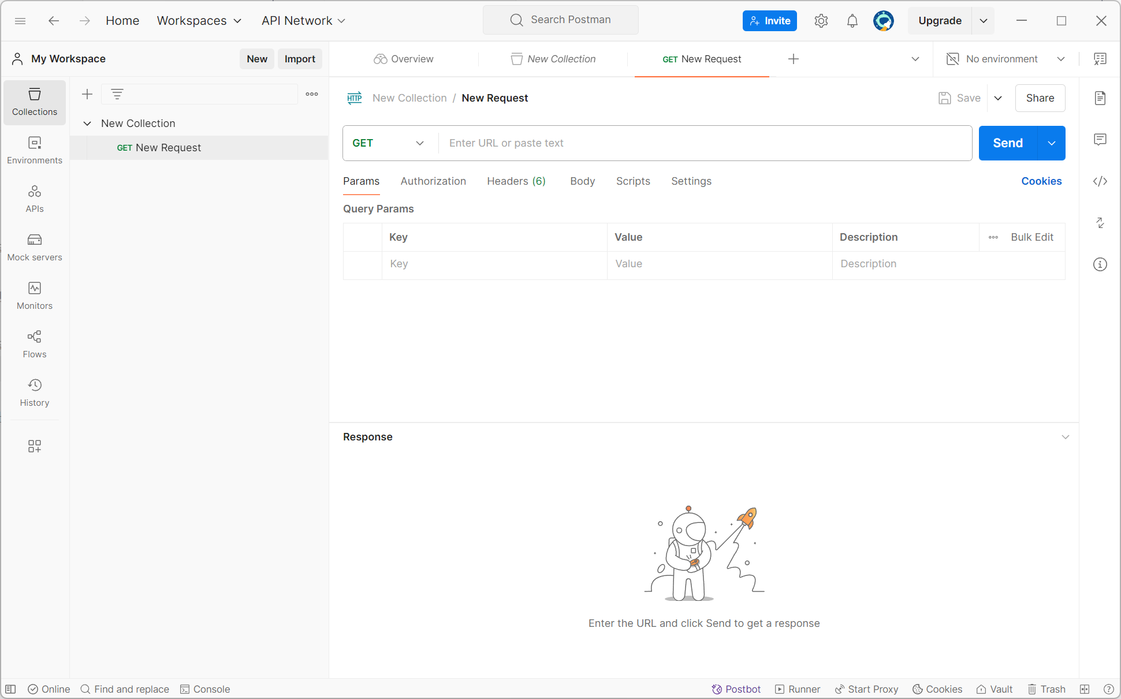
Task: Click the Send button
Action: pos(1008,143)
